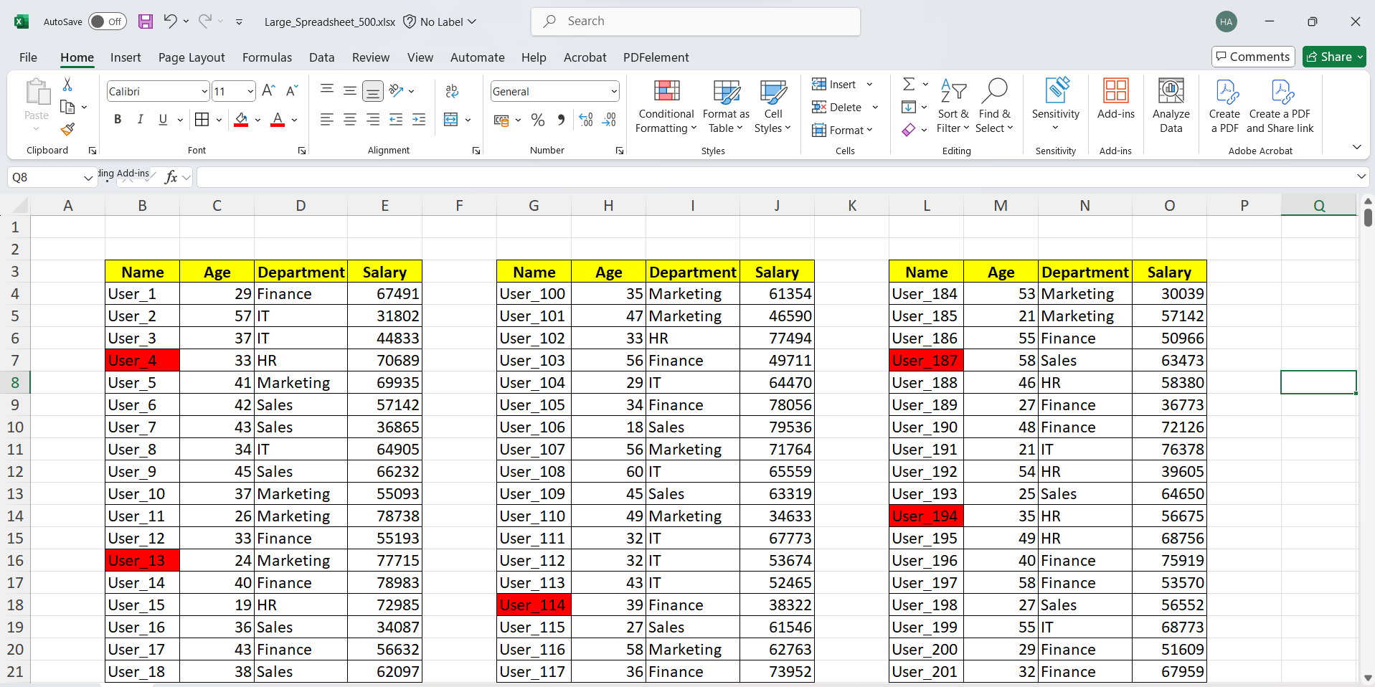Screen dimensions: 1375x687
Task: Turn on AutoSave
Action: (106, 22)
